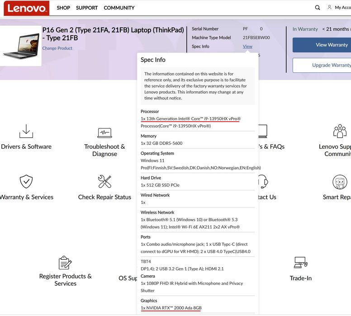Open the COMMUNITY menu
The height and width of the screenshot is (316, 351).
coord(119,8)
